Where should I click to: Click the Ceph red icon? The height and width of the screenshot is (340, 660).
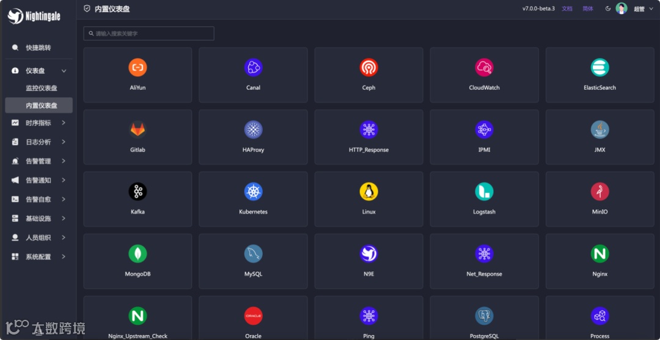369,67
